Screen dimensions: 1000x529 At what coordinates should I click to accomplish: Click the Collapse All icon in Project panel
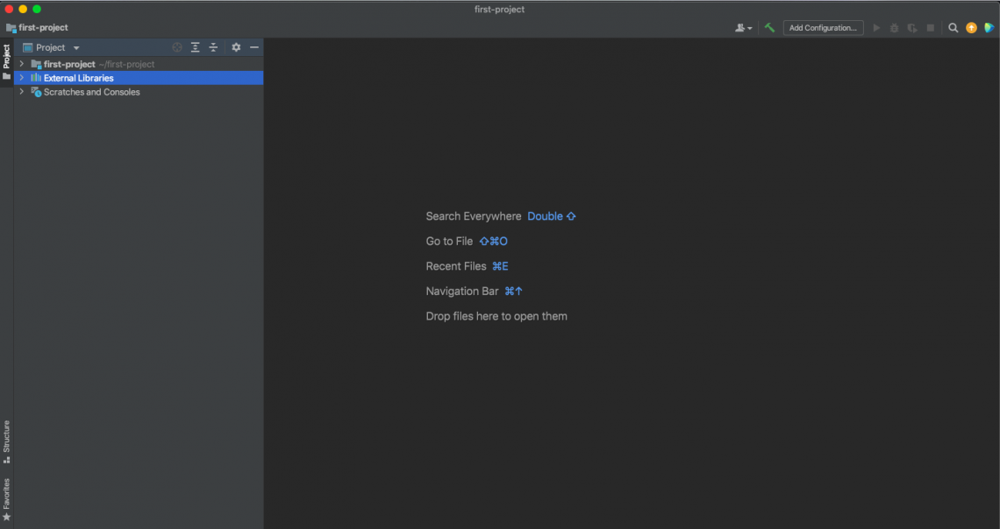click(213, 47)
